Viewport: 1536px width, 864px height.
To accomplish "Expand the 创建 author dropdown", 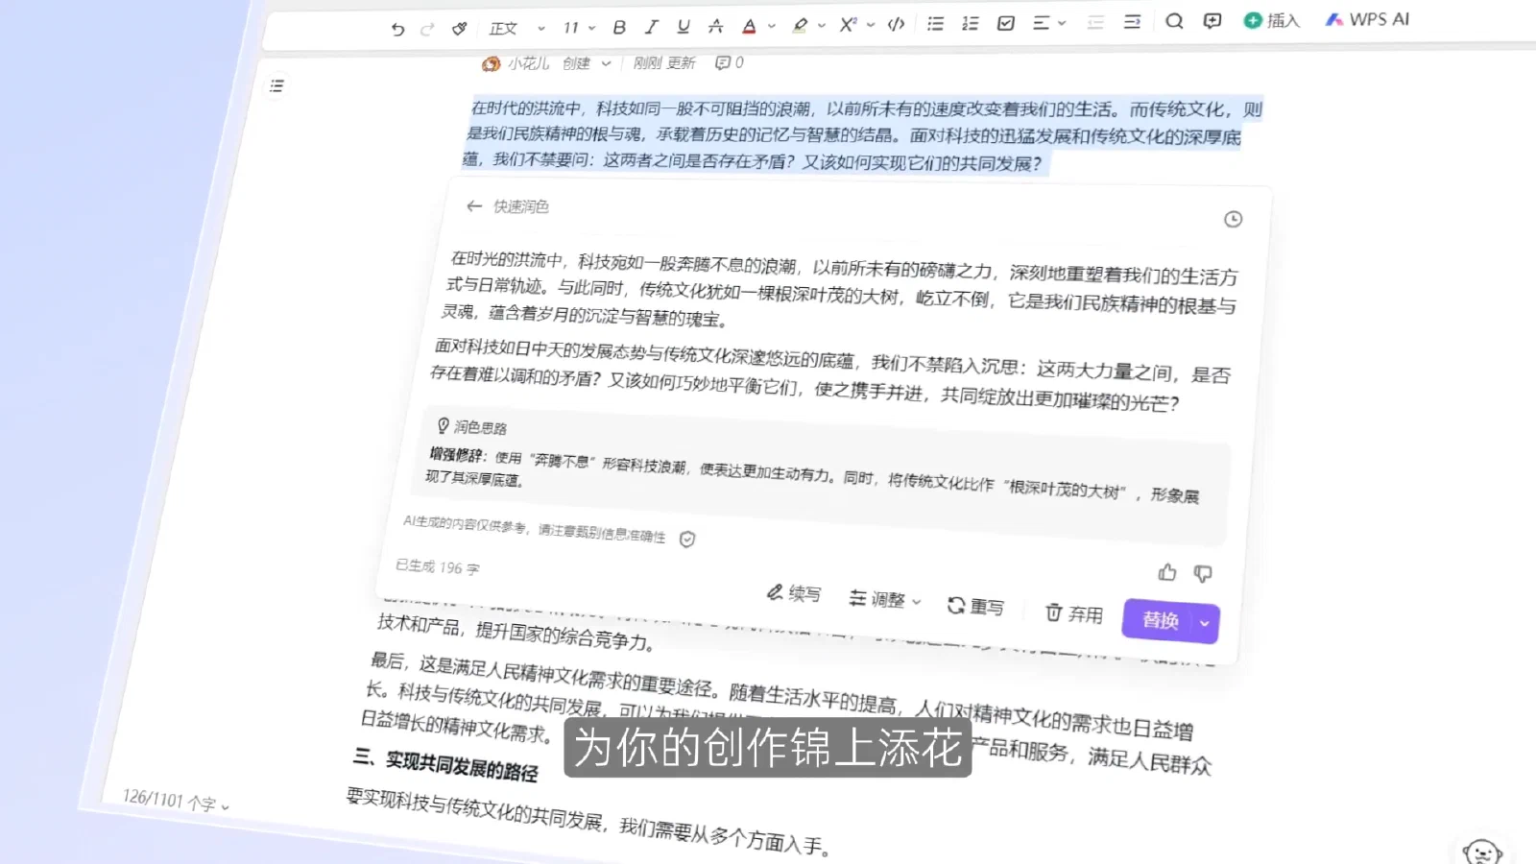I will coord(587,63).
